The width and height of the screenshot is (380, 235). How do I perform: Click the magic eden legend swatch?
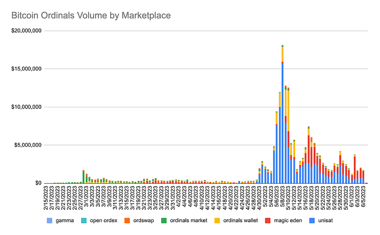[268, 221]
